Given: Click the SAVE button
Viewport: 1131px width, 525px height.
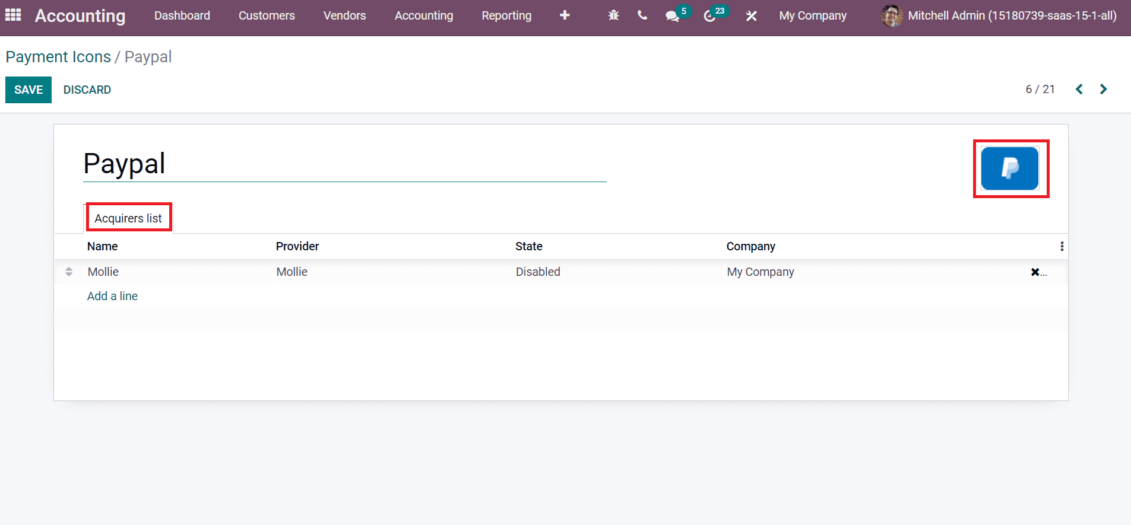Looking at the screenshot, I should coord(28,90).
